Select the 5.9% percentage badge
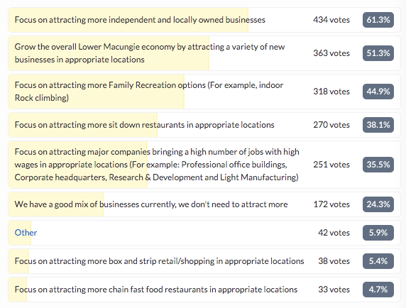406x308 pixels. pos(378,233)
